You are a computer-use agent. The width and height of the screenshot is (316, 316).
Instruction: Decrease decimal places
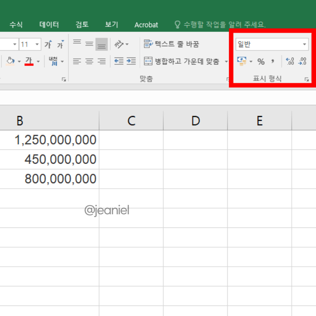tap(302, 61)
